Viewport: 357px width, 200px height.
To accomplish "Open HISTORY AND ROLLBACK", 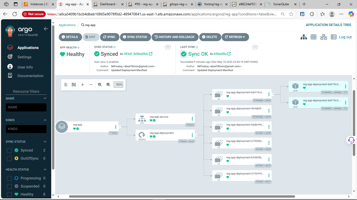I will (x=175, y=37).
